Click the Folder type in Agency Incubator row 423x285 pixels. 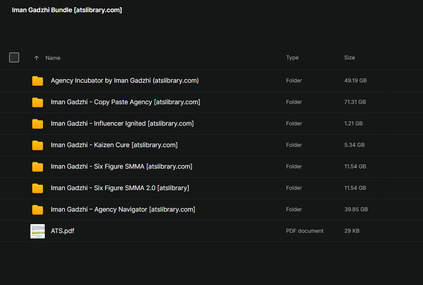294,80
